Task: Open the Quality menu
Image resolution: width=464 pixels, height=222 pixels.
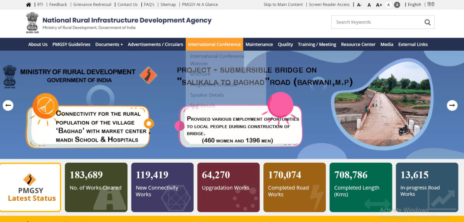Action: coord(285,44)
